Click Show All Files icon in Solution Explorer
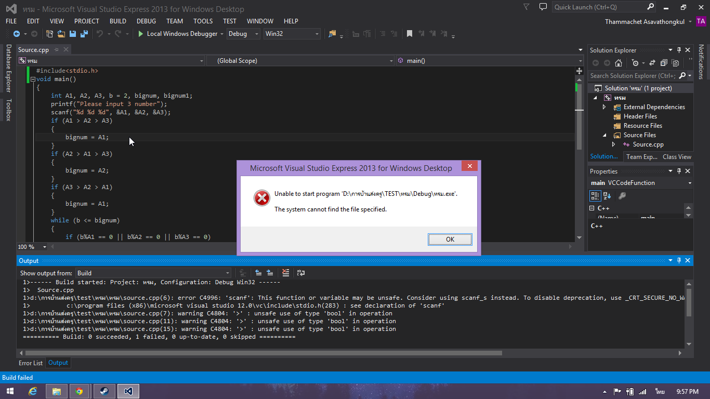The width and height of the screenshot is (710, 399). point(675,63)
